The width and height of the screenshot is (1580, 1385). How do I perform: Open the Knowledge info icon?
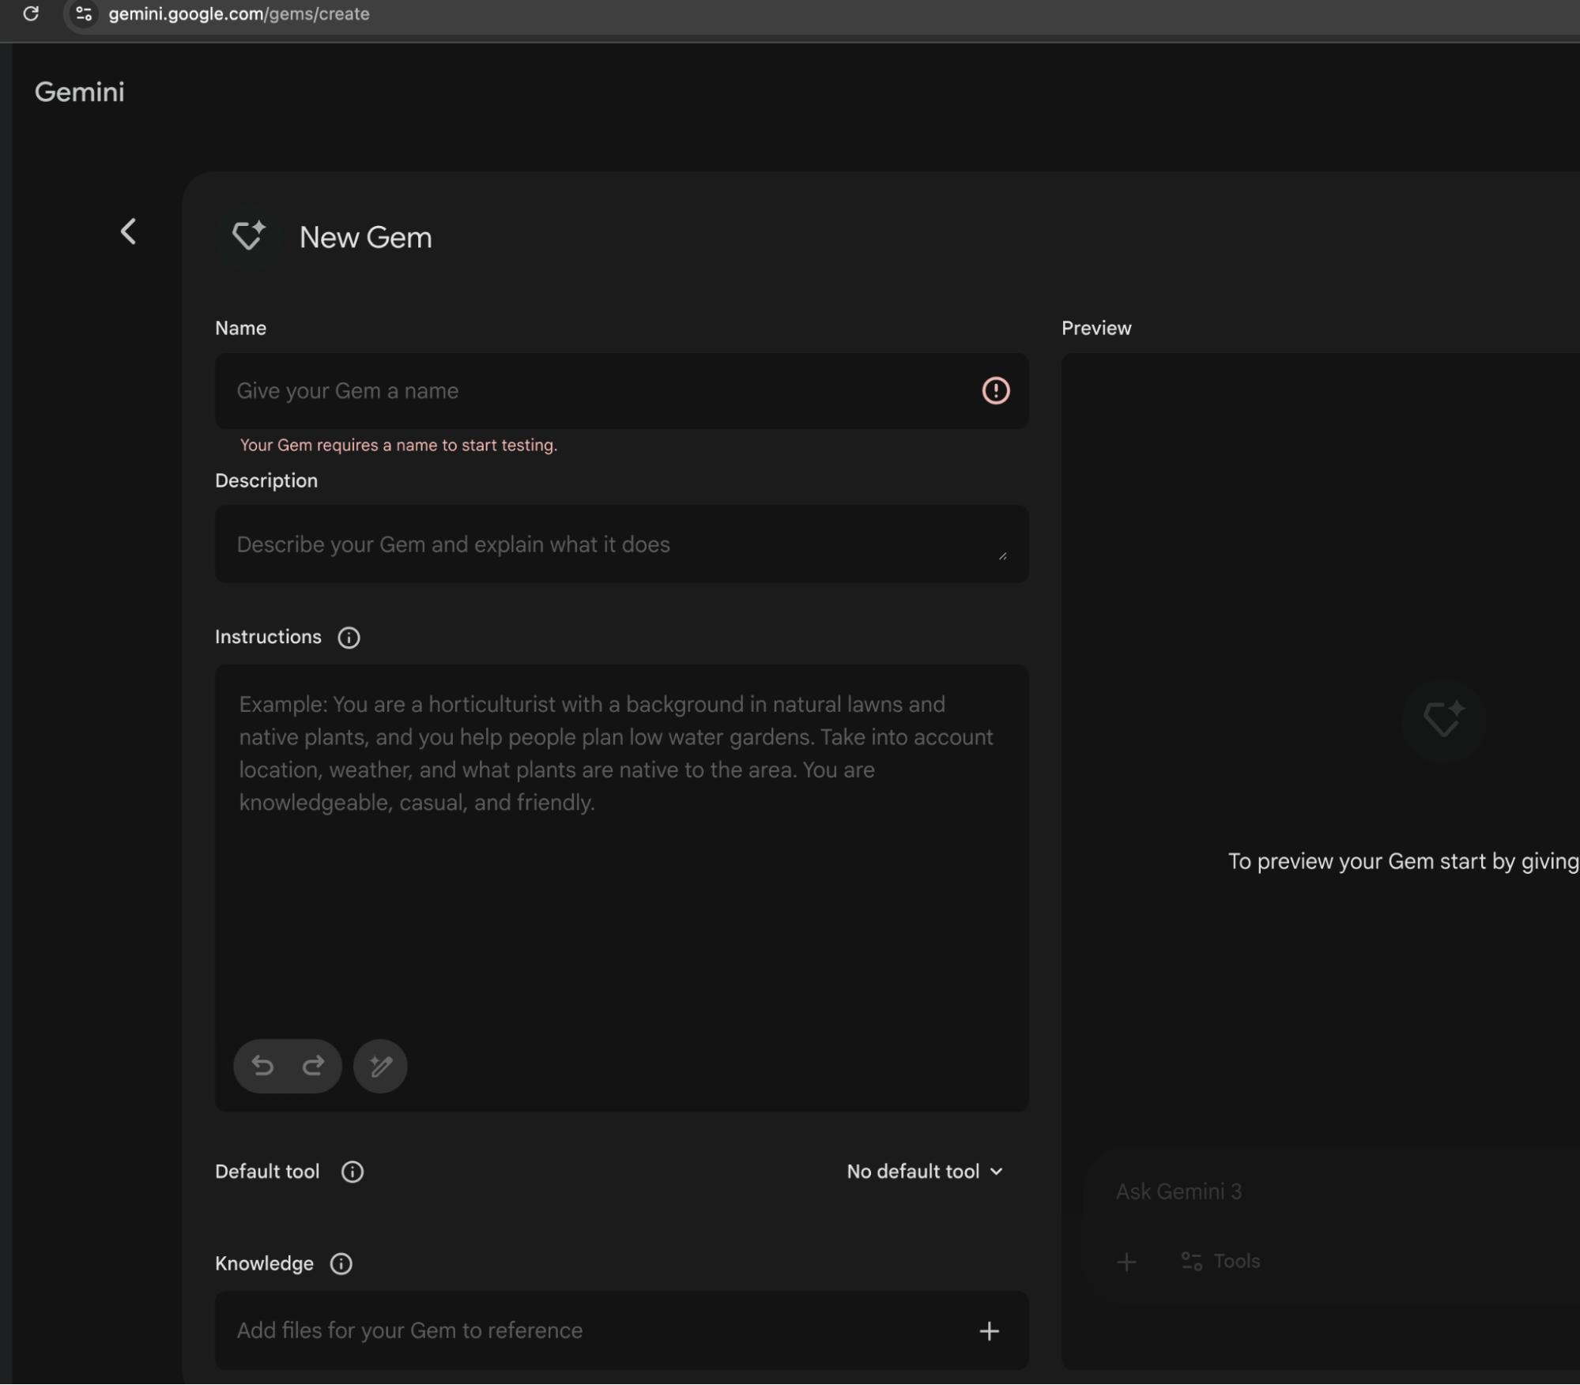point(341,1263)
